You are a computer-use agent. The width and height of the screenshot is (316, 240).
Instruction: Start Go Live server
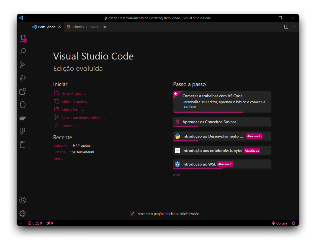coord(279,223)
